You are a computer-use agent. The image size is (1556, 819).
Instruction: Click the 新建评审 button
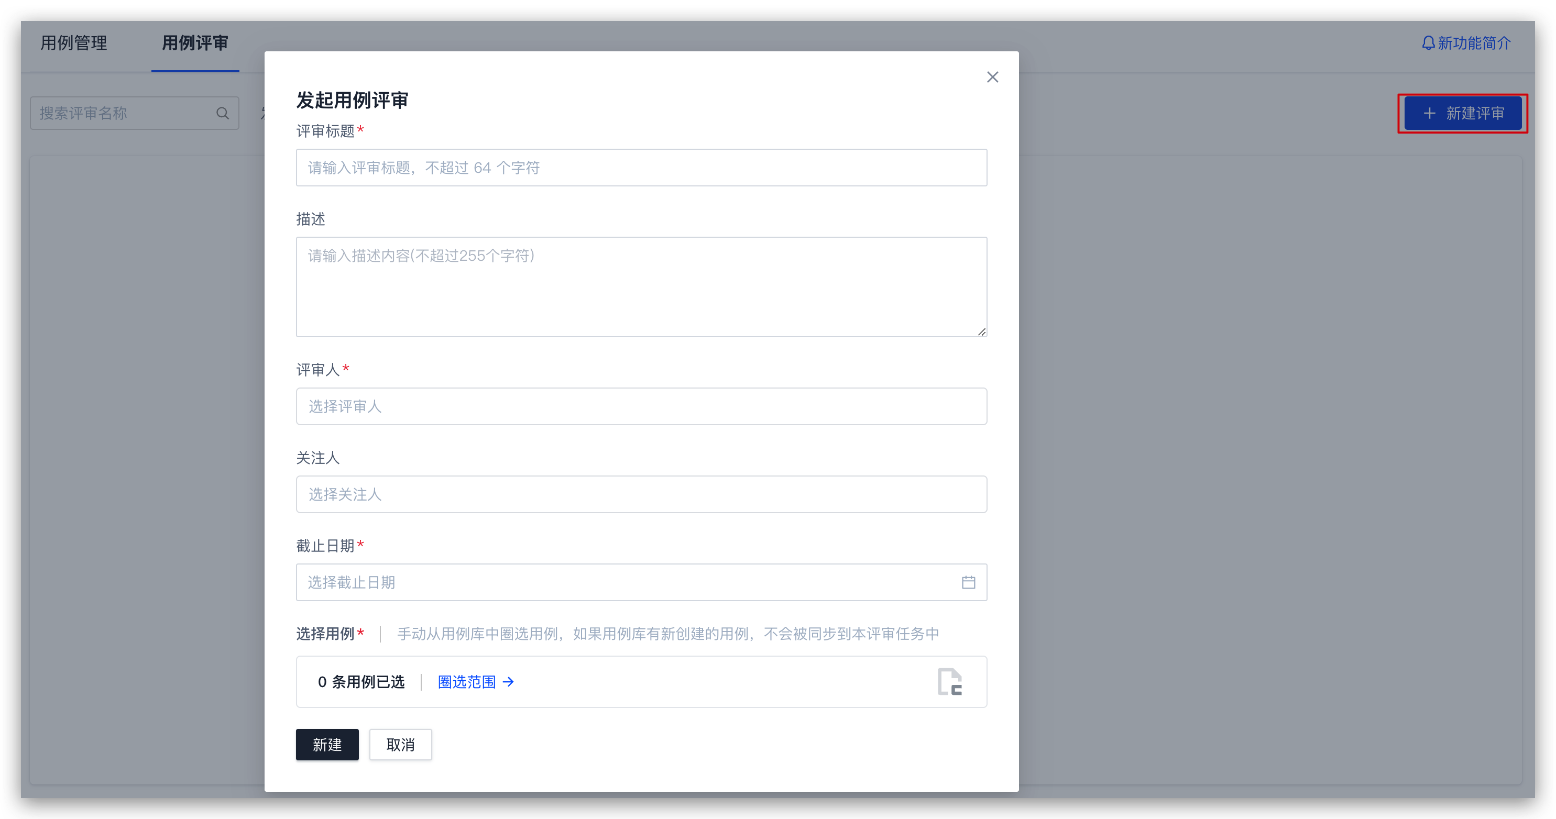(x=1462, y=114)
